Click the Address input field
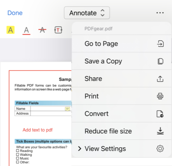The width and height of the screenshot is (172, 166). point(51,113)
